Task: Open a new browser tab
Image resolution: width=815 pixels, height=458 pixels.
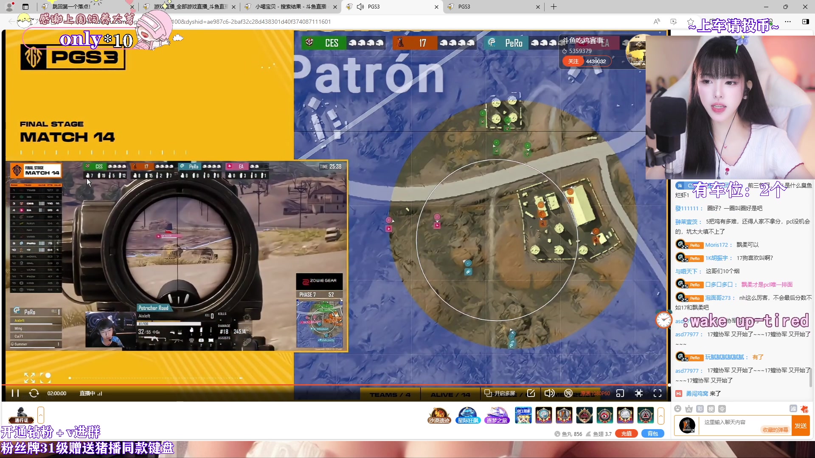Action: 554,7
